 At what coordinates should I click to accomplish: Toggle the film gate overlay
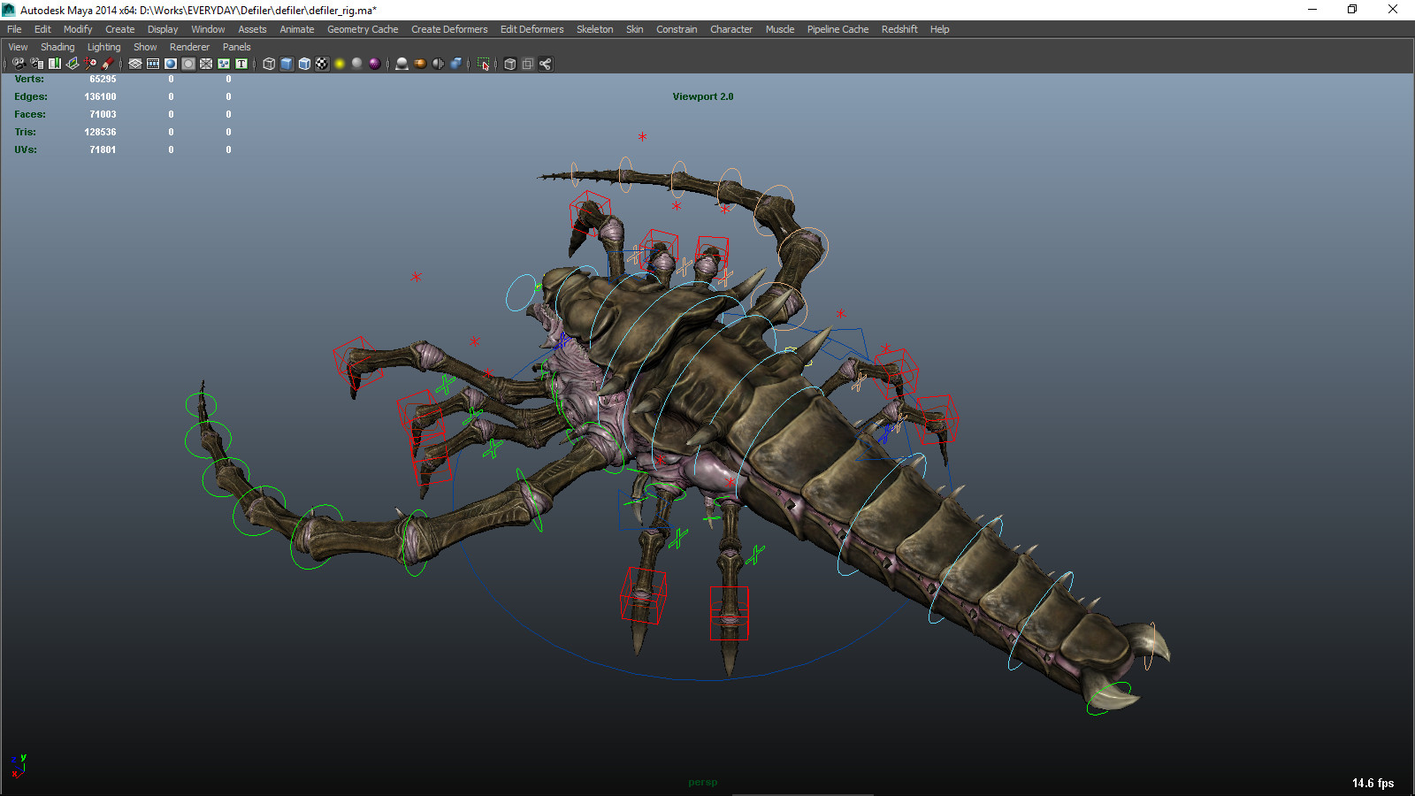point(152,63)
